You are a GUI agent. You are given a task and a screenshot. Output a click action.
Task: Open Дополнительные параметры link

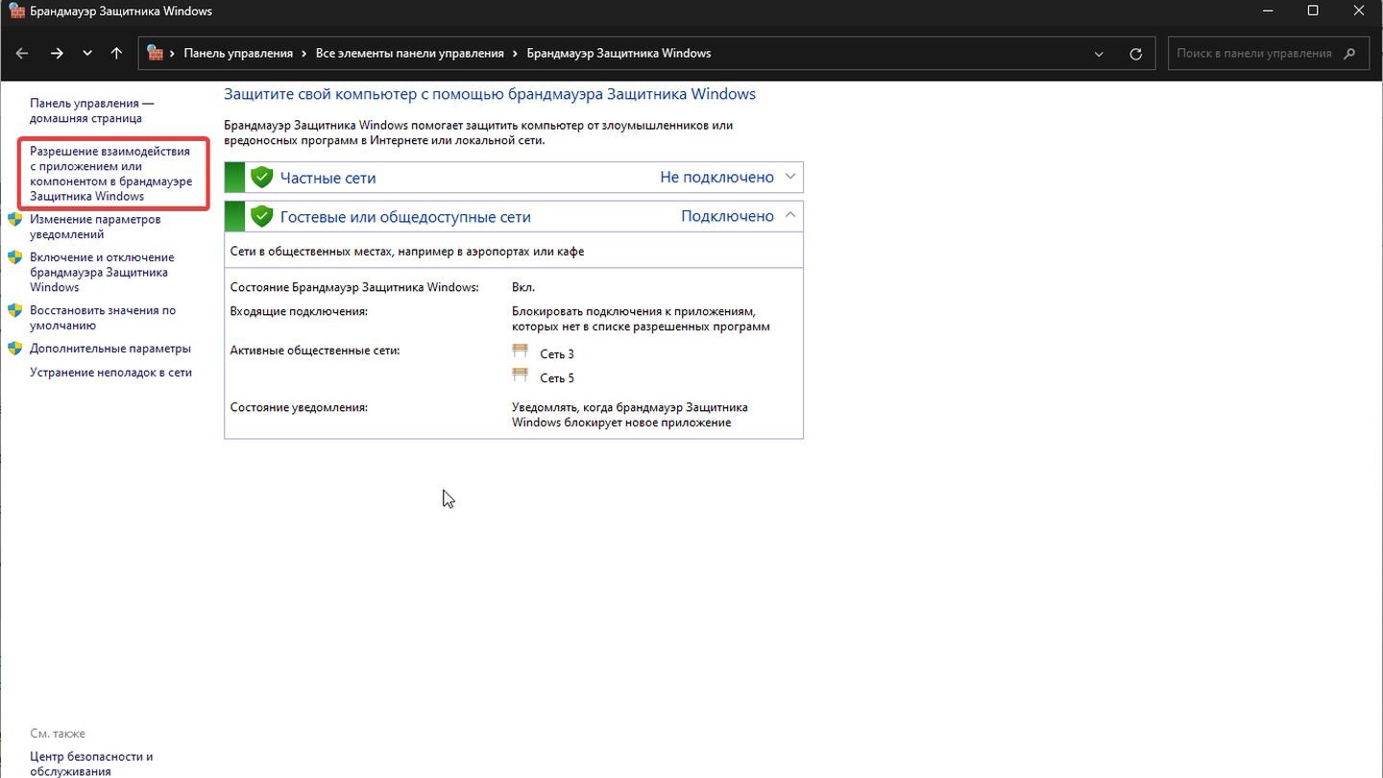pos(109,349)
